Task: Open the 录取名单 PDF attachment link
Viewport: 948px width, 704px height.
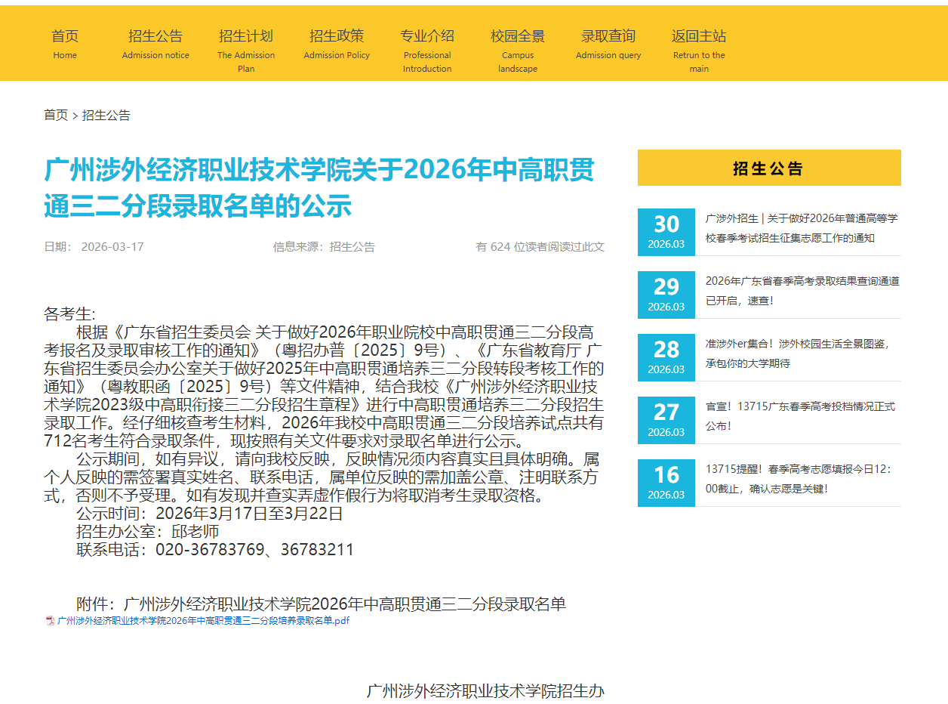Action: [x=201, y=622]
